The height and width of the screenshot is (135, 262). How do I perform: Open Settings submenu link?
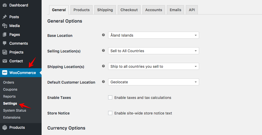tap(10, 104)
